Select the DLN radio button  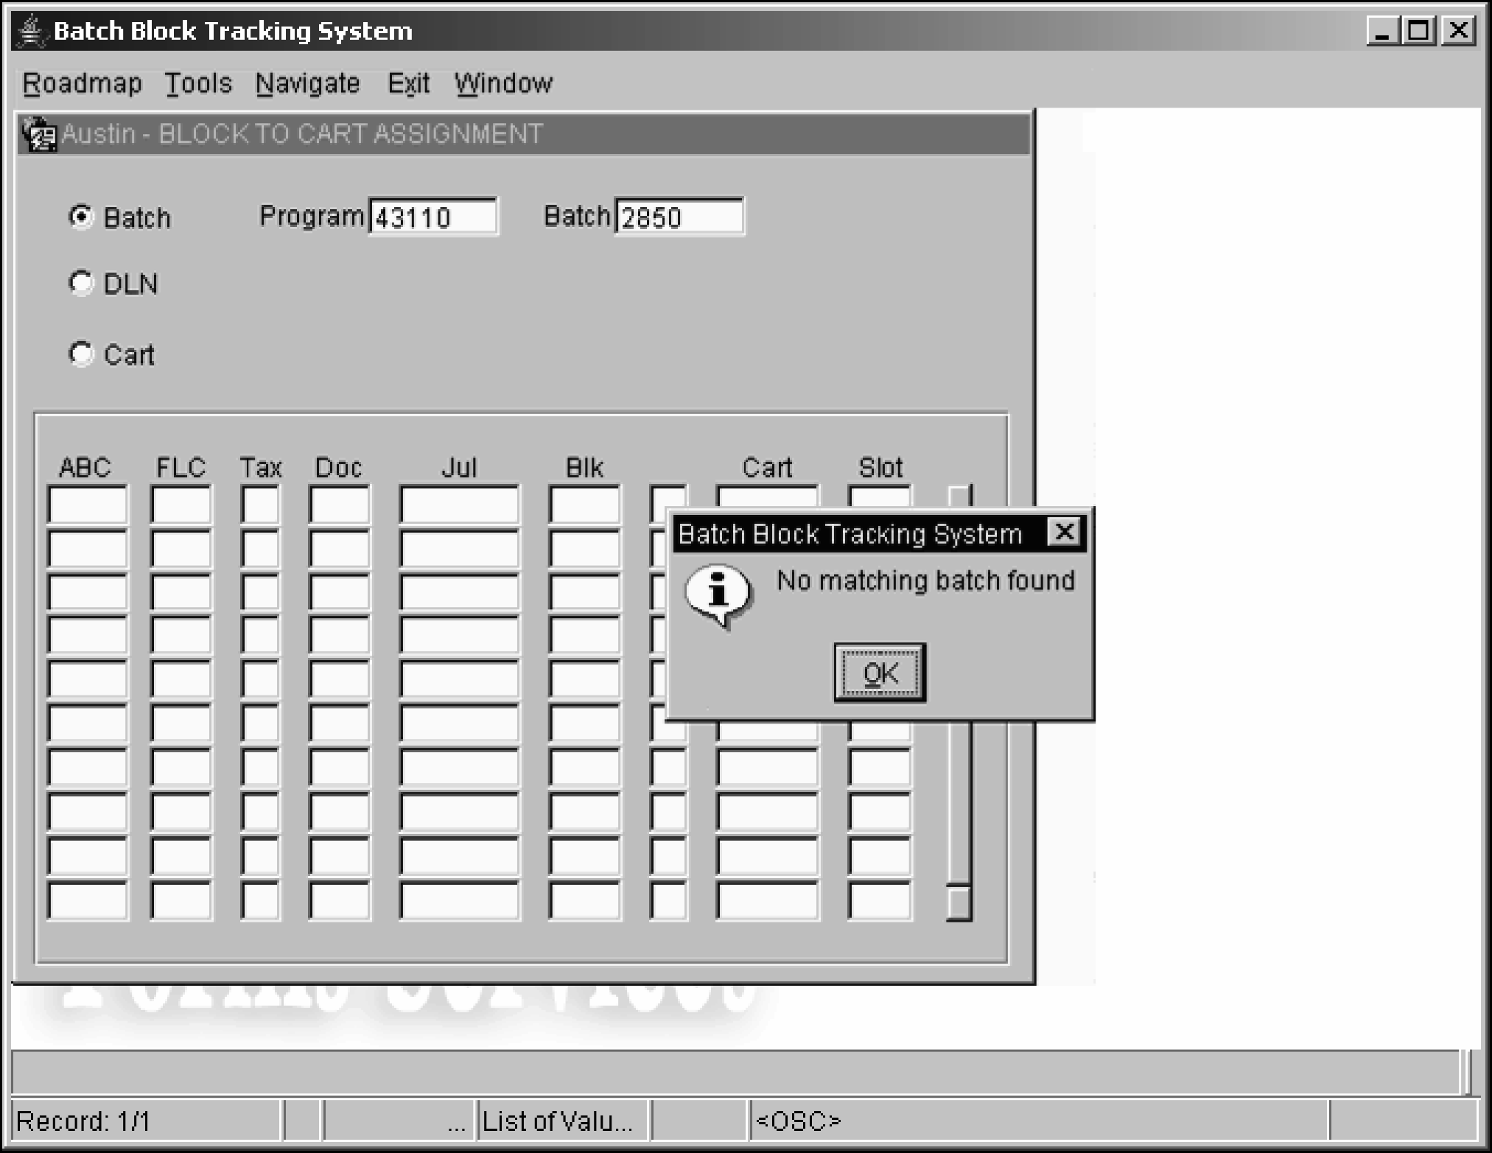81,283
